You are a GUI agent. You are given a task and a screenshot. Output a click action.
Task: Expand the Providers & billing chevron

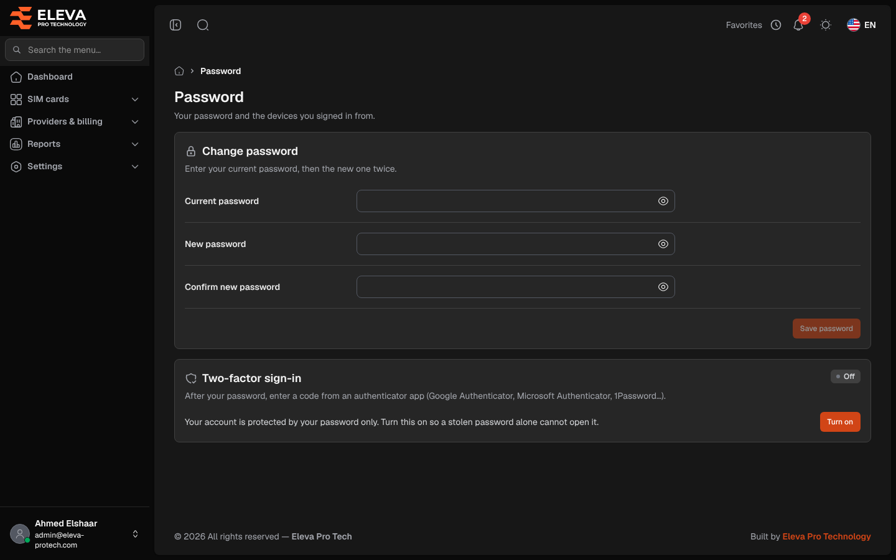click(135, 121)
